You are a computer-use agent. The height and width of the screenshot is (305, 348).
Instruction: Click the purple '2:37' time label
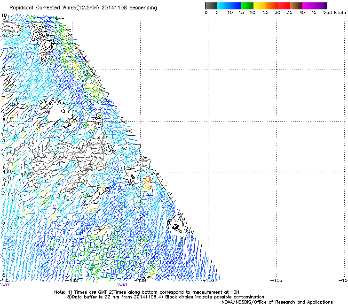coord(5,285)
